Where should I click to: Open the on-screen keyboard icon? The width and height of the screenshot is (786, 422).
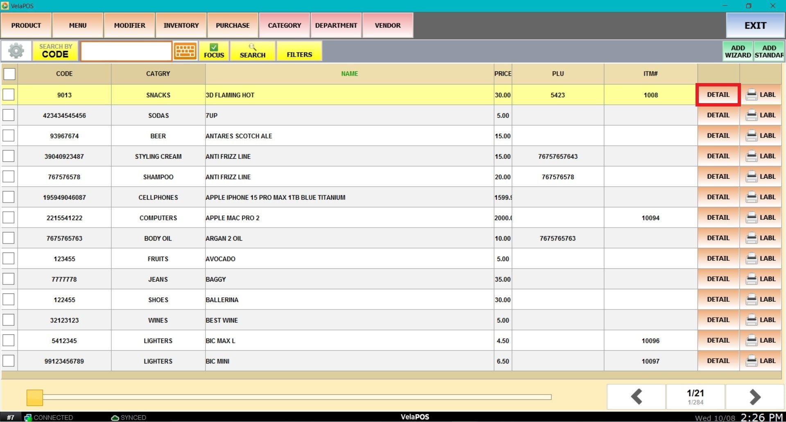pos(185,51)
